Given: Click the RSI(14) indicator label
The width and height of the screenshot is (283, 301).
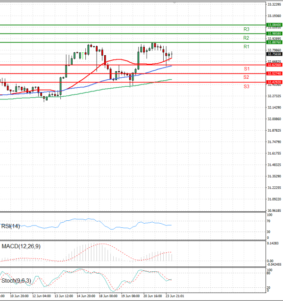Looking at the screenshot, I should click(x=10, y=226).
